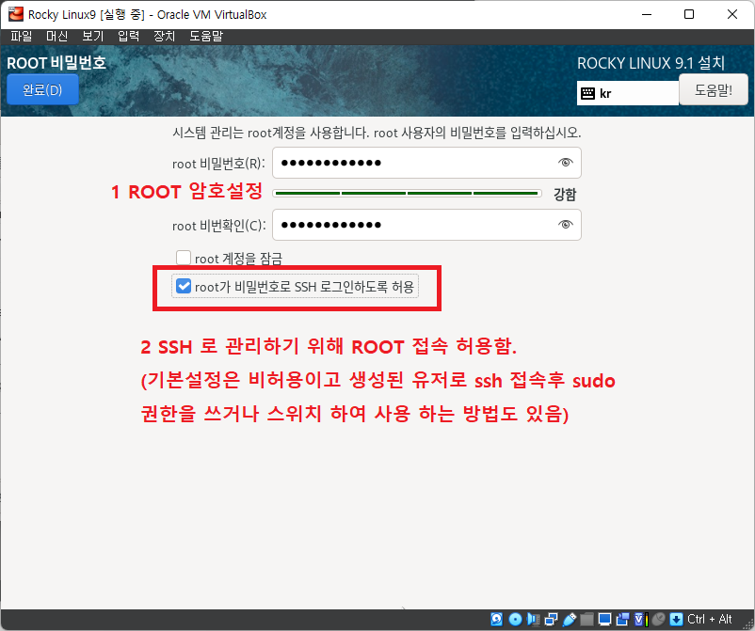Open the 보기 menu

[x=92, y=36]
